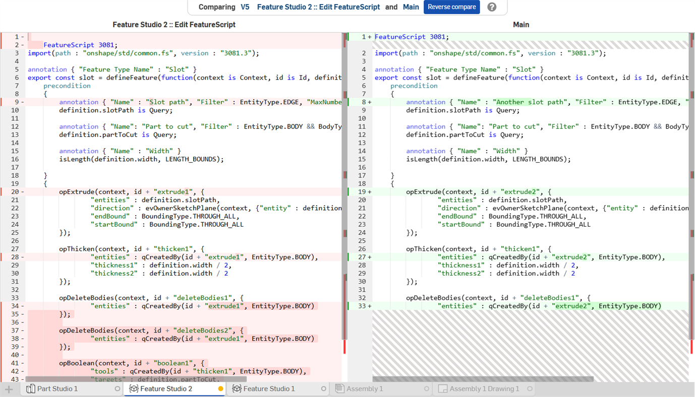Click the Feature Studio 2 tab icon

pyautogui.click(x=134, y=389)
